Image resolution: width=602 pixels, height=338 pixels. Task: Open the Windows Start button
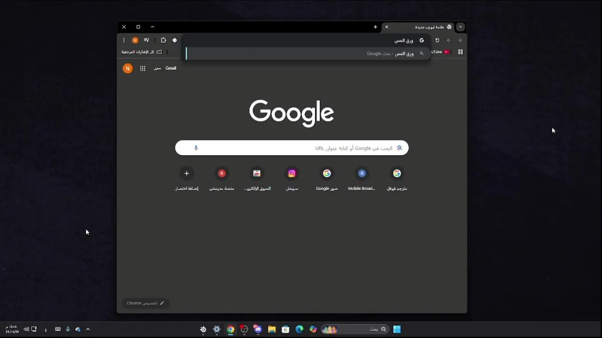click(397, 329)
